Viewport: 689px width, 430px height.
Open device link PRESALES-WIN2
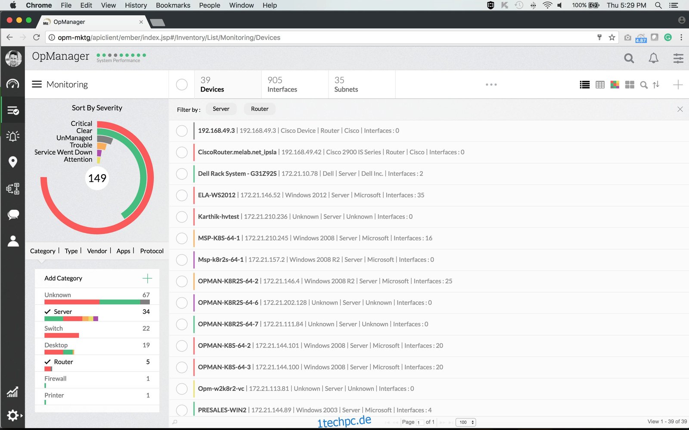[x=222, y=410]
